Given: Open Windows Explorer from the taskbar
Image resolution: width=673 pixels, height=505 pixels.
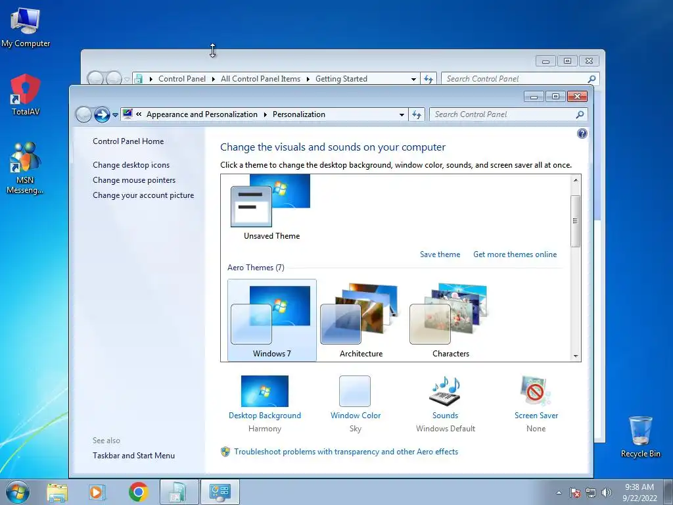Looking at the screenshot, I should coord(57,493).
